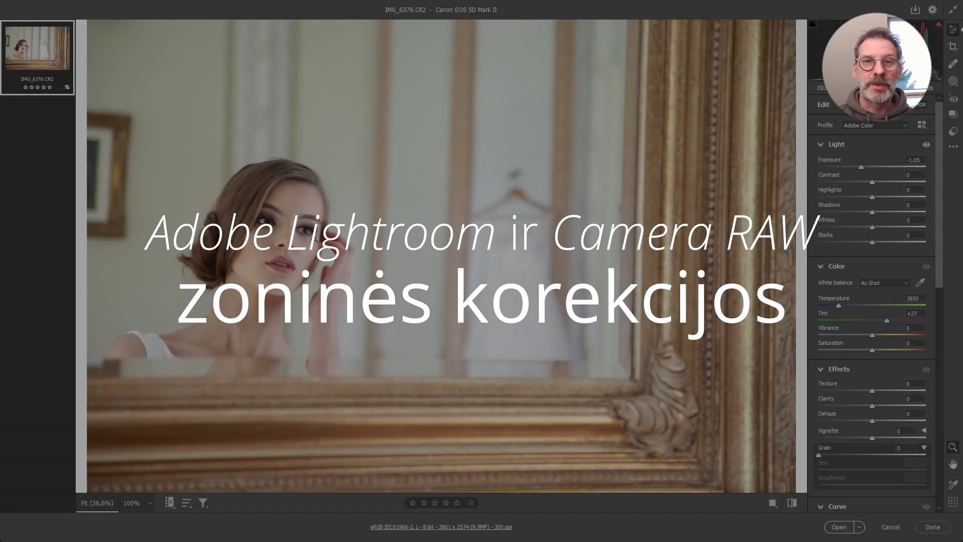Set first star rating below preview

(x=412, y=503)
